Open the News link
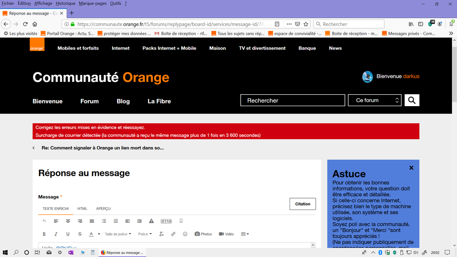The width and height of the screenshot is (457, 257). tap(335, 48)
